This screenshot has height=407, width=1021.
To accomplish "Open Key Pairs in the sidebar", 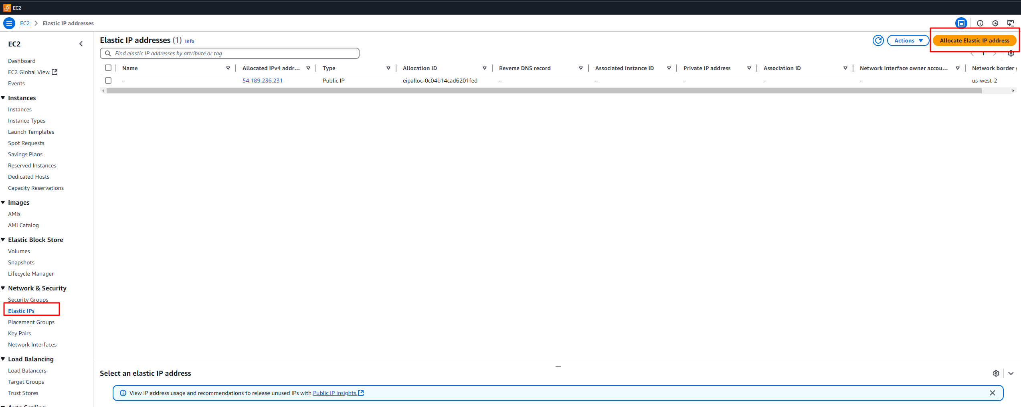I will 19,333.
